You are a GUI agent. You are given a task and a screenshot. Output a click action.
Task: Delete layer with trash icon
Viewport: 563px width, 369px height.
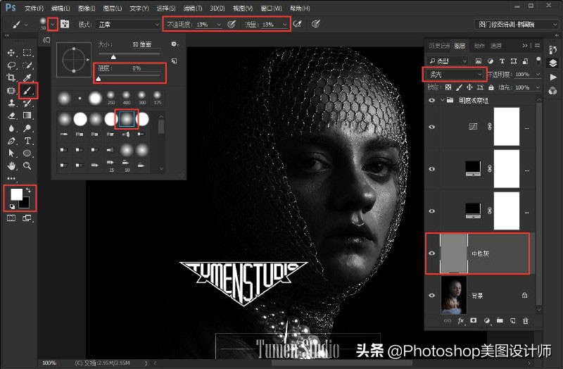tap(526, 321)
